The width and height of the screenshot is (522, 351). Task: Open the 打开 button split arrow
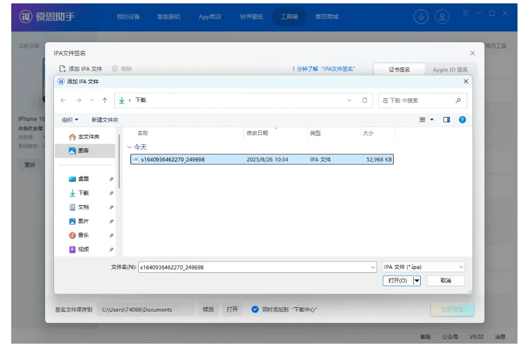point(417,281)
